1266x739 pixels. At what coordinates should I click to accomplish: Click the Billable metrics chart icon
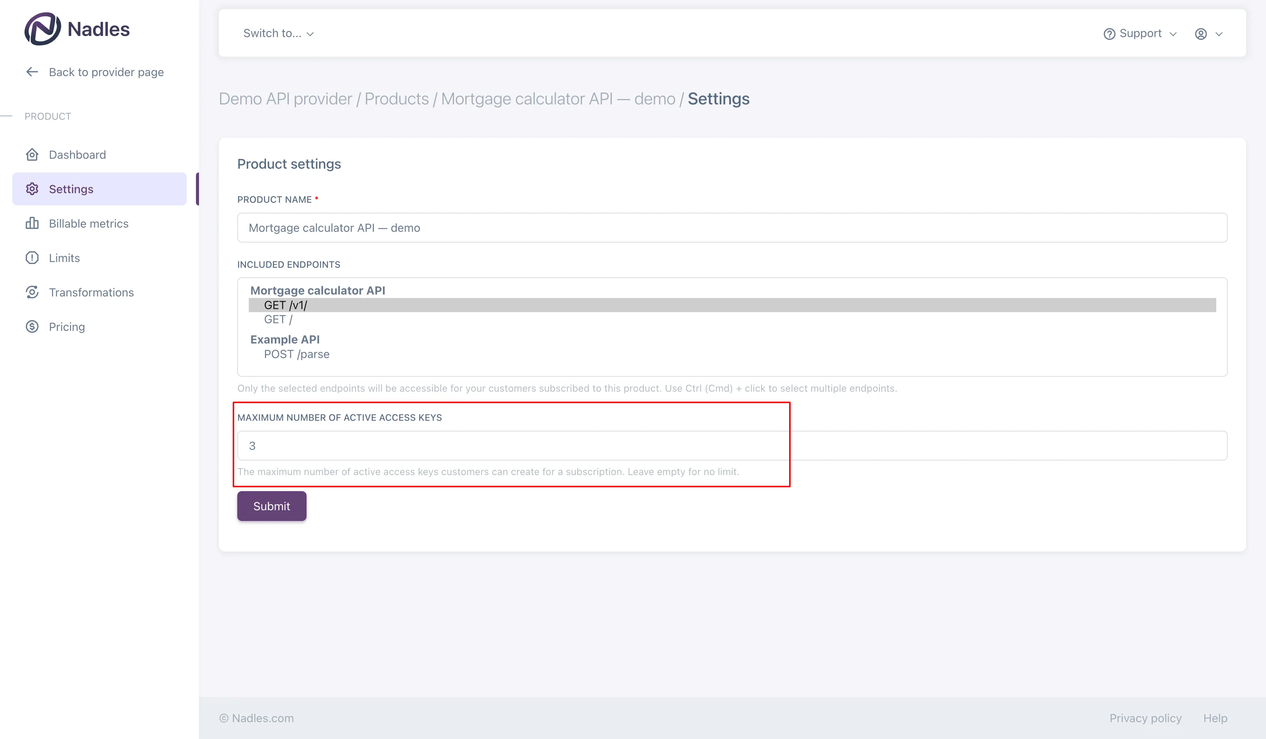tap(32, 223)
